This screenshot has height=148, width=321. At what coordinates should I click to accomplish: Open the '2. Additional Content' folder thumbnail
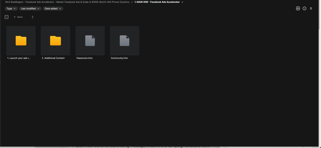coord(55,41)
